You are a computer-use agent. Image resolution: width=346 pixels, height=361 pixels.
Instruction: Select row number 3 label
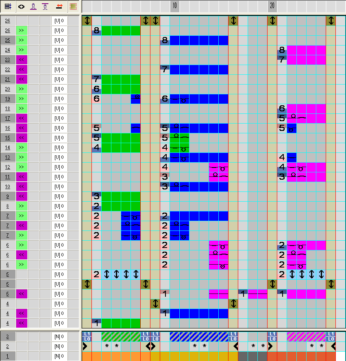(8, 337)
